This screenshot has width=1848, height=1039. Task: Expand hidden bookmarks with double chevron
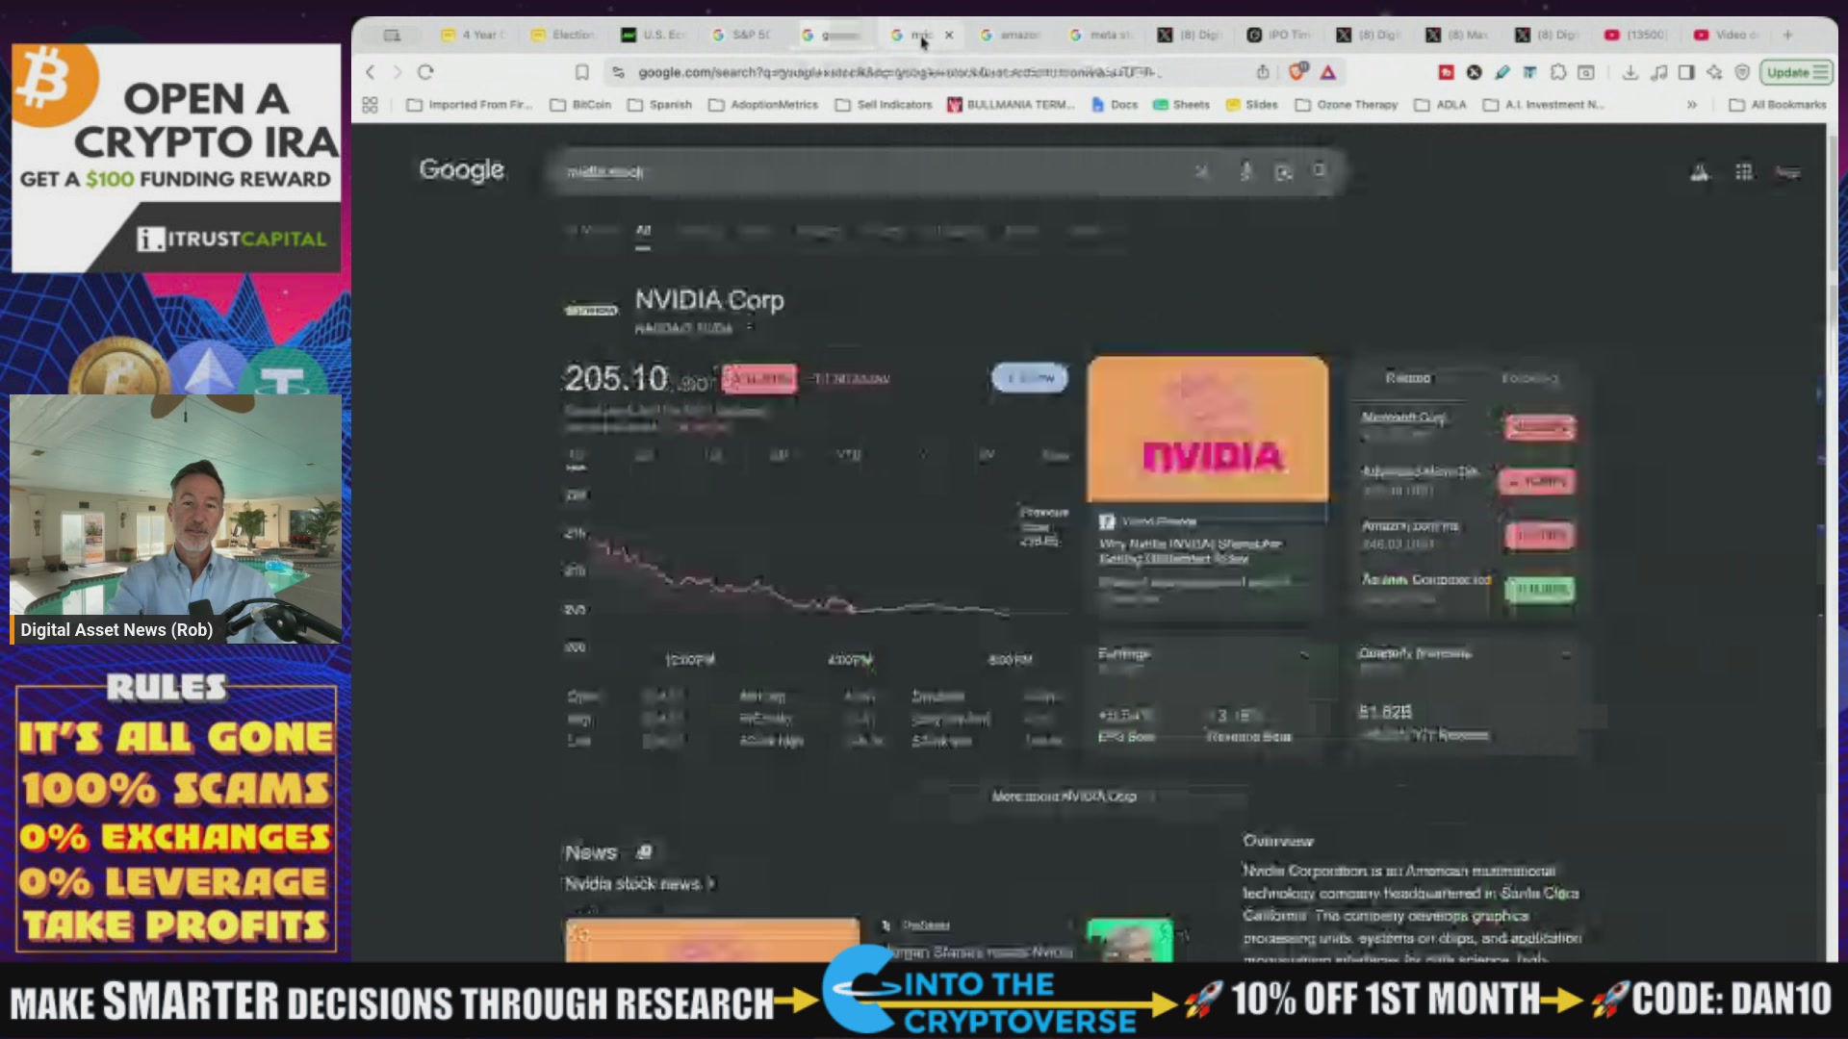click(x=1692, y=105)
